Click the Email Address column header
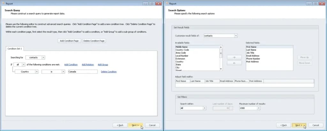The width and height of the screenshot is (327, 131). tap(226, 81)
